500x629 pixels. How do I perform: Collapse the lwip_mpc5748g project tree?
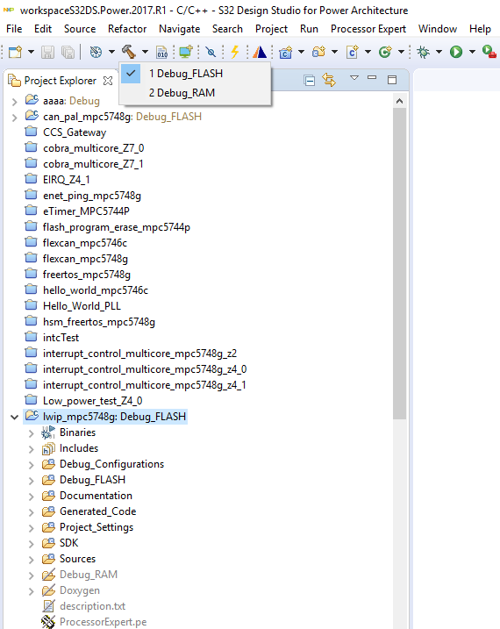point(14,417)
